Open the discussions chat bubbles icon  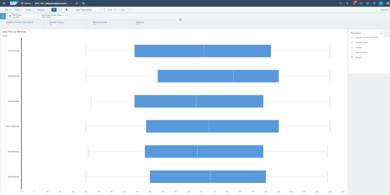361,3
